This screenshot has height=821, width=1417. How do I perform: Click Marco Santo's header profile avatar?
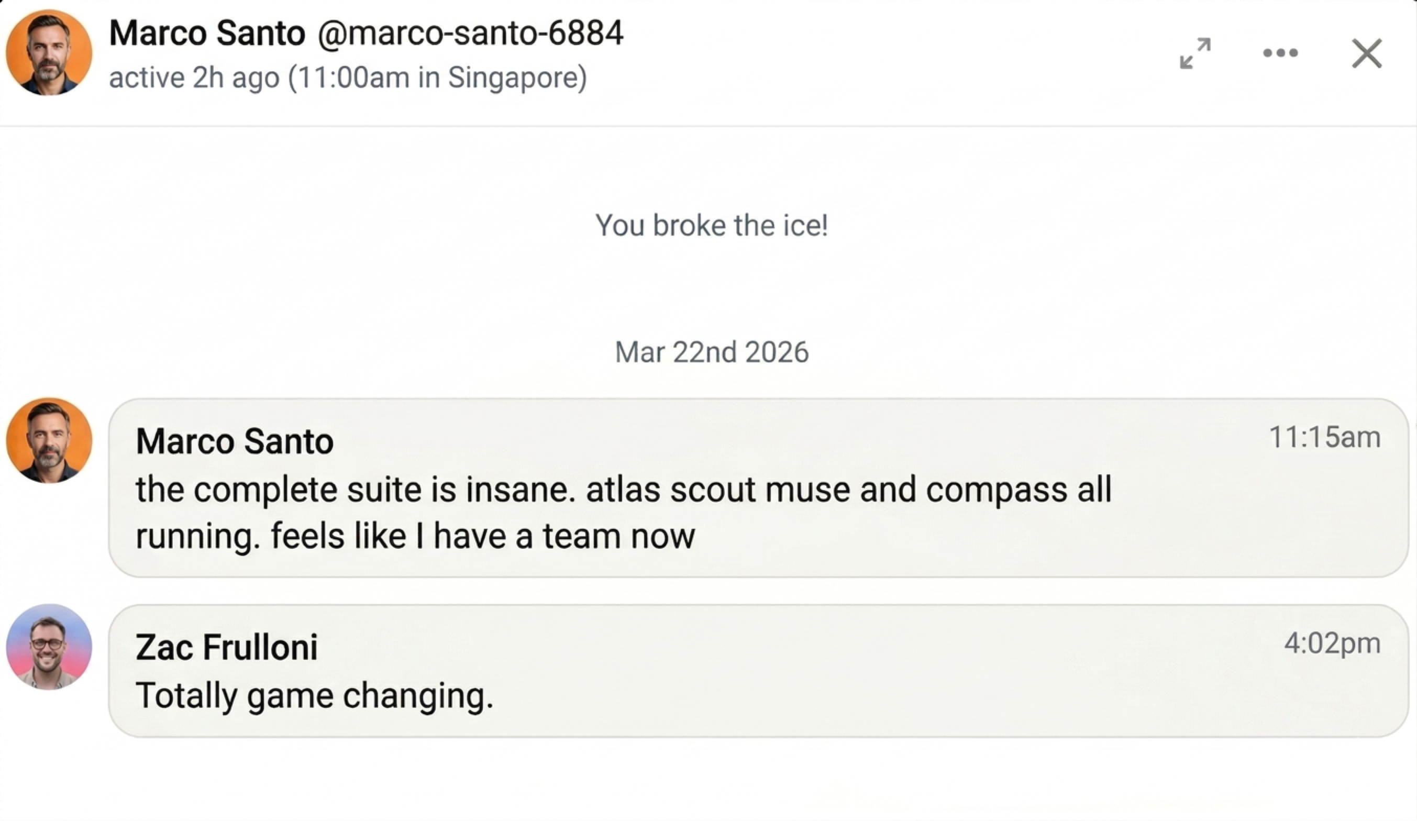(48, 52)
